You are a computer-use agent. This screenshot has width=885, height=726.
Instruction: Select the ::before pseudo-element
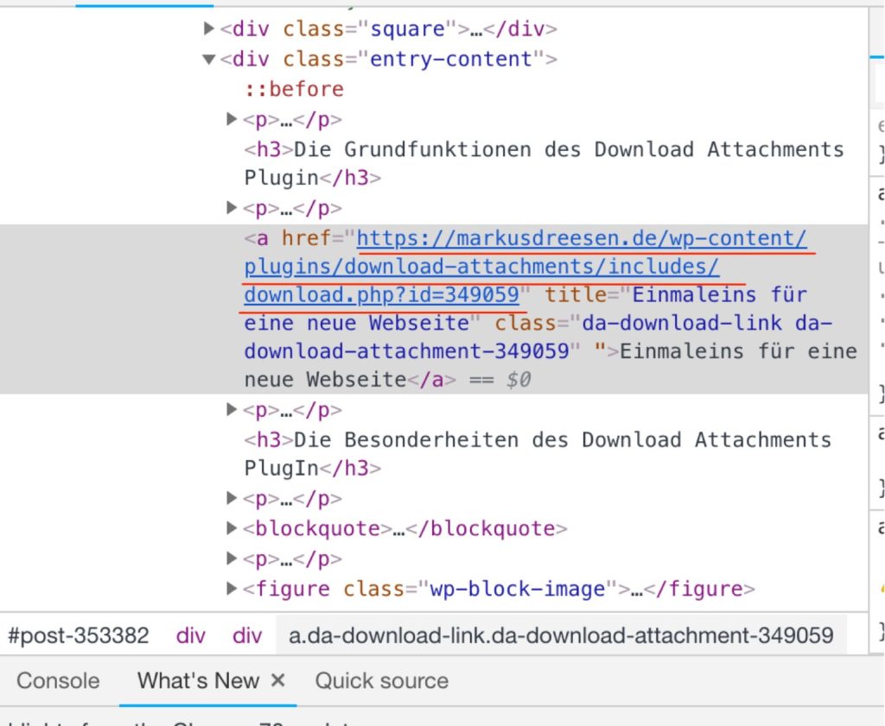(295, 88)
